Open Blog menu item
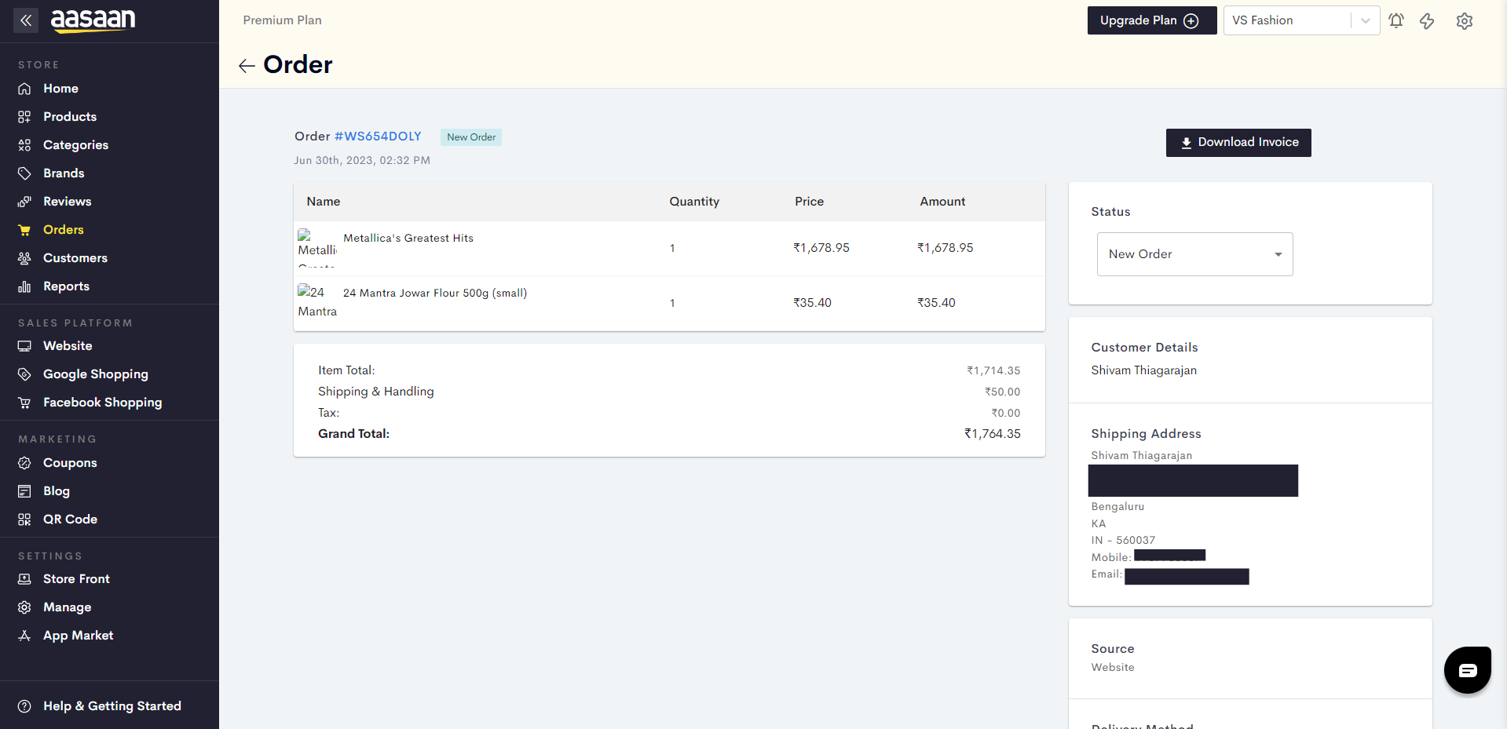Image resolution: width=1507 pixels, height=729 pixels. [x=57, y=491]
